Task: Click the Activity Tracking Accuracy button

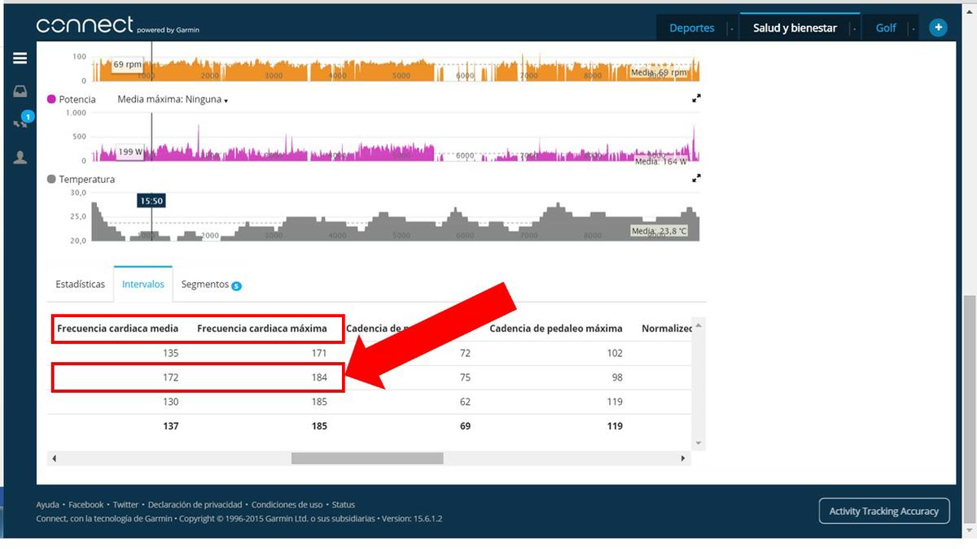Action: pos(883,511)
